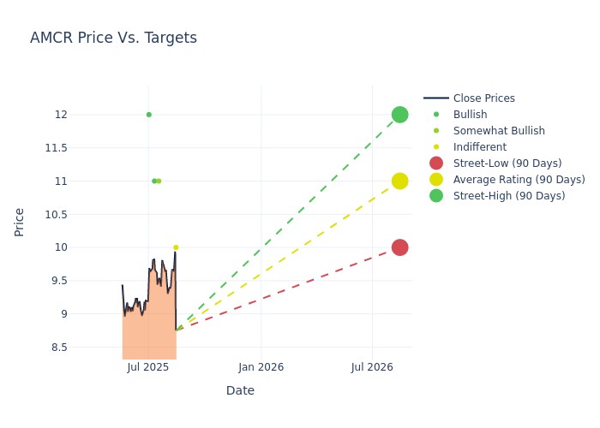
Task: Click the small yellow Indifferent dot at 10
Action: click(x=176, y=247)
